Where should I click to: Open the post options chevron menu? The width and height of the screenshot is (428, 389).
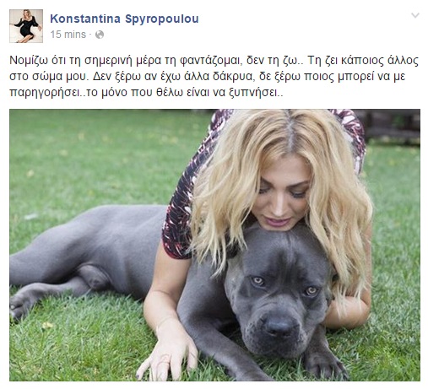pos(415,15)
